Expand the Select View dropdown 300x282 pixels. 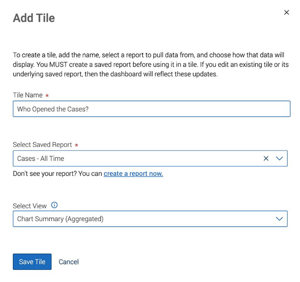tap(279, 219)
